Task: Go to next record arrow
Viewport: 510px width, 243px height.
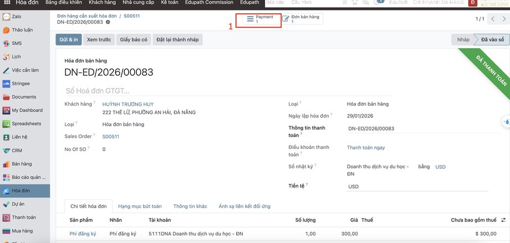Action: click(503, 19)
